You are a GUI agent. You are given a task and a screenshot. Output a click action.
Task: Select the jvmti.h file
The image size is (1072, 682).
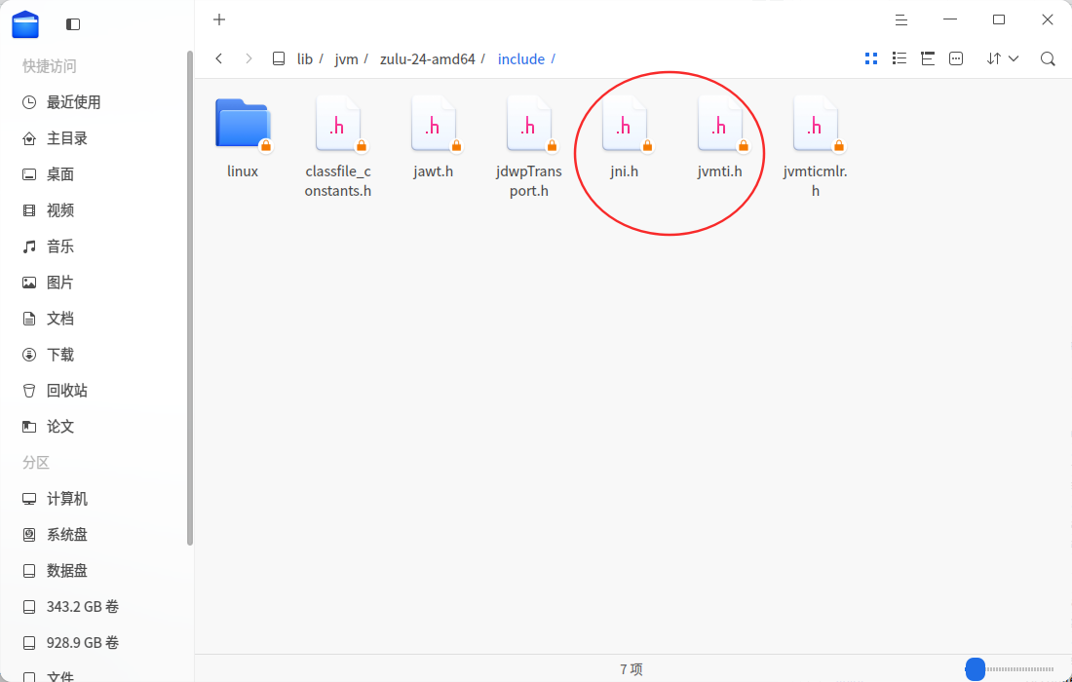[720, 138]
